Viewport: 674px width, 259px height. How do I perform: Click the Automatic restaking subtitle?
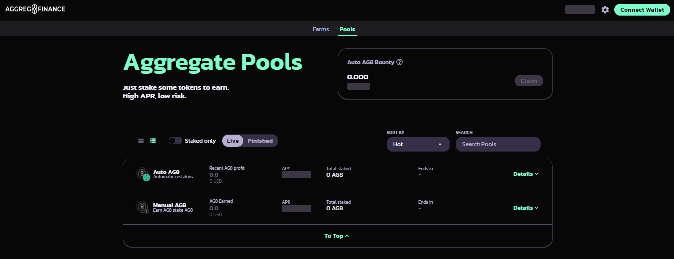(173, 177)
